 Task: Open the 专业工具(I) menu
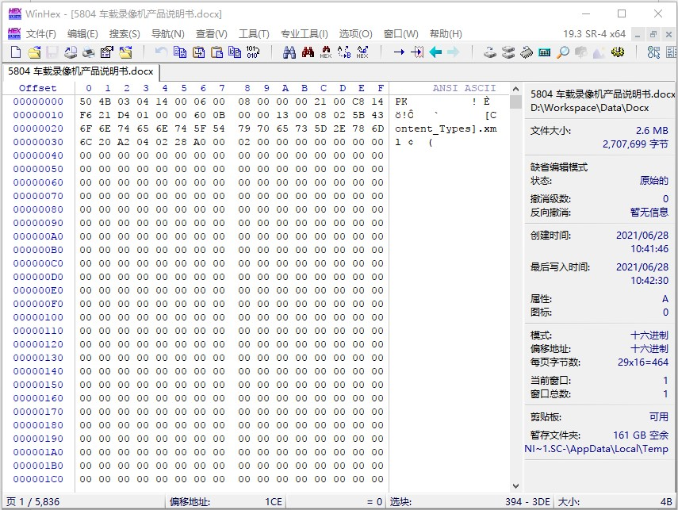[x=305, y=34]
